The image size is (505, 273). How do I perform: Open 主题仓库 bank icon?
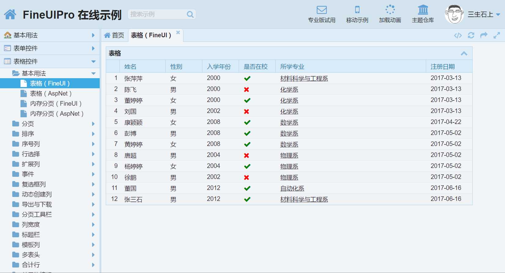click(x=423, y=9)
